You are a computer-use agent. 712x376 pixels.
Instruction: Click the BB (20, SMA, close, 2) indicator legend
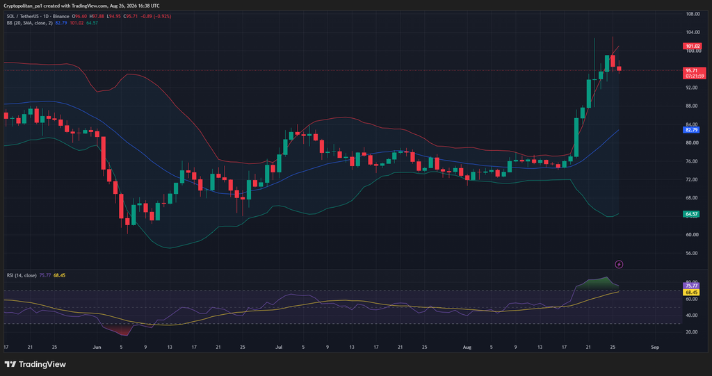coord(29,23)
